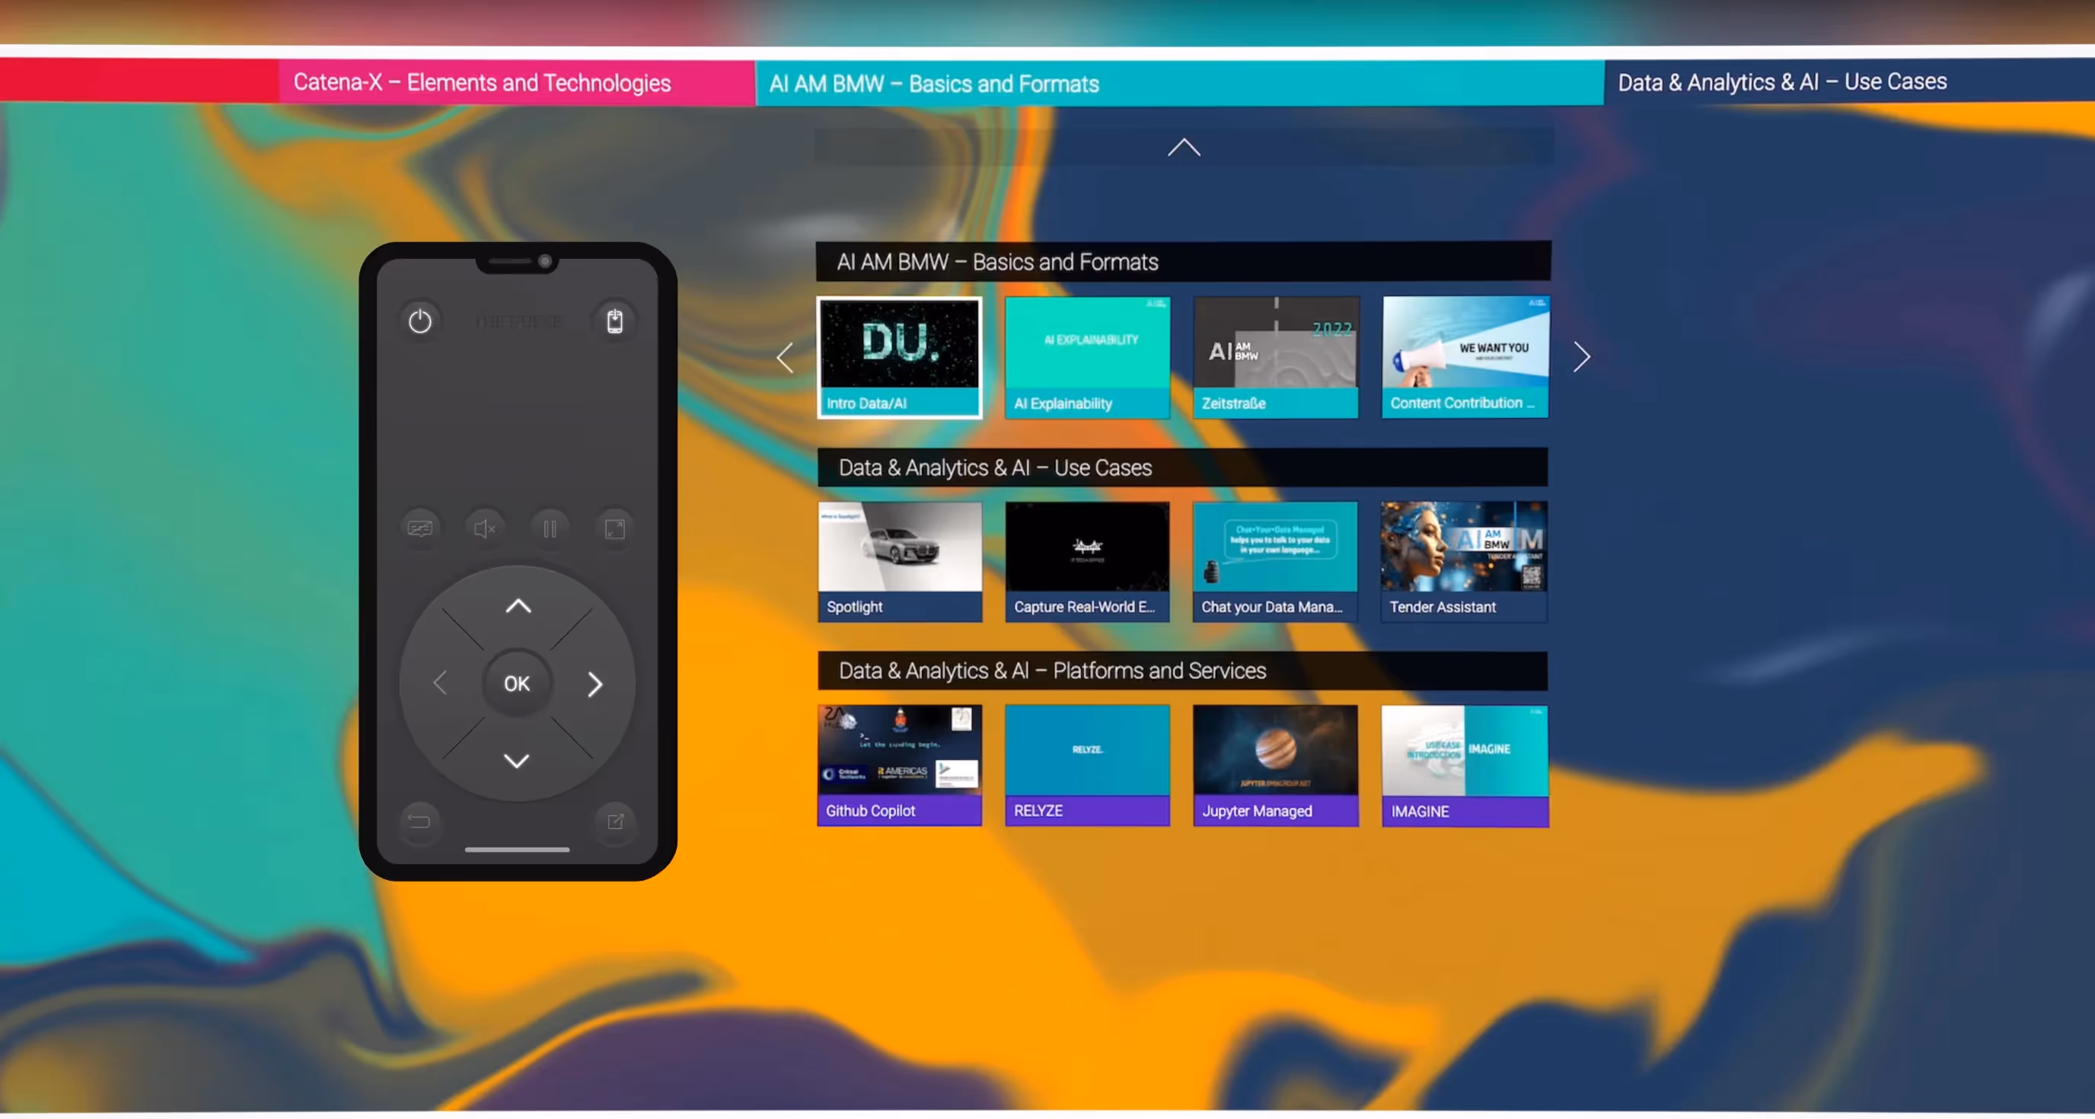Tap the back arrow icon on the remote
Screen dimensions: 2095x1119
tap(419, 821)
